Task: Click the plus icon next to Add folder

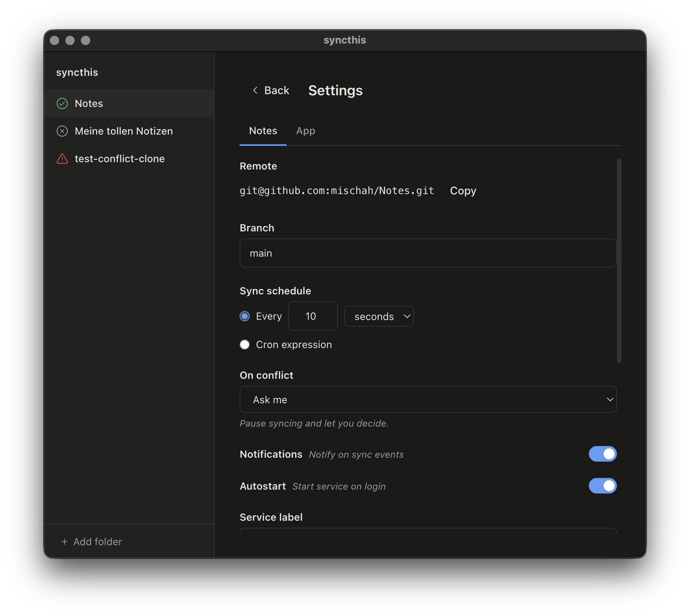Action: pyautogui.click(x=63, y=541)
